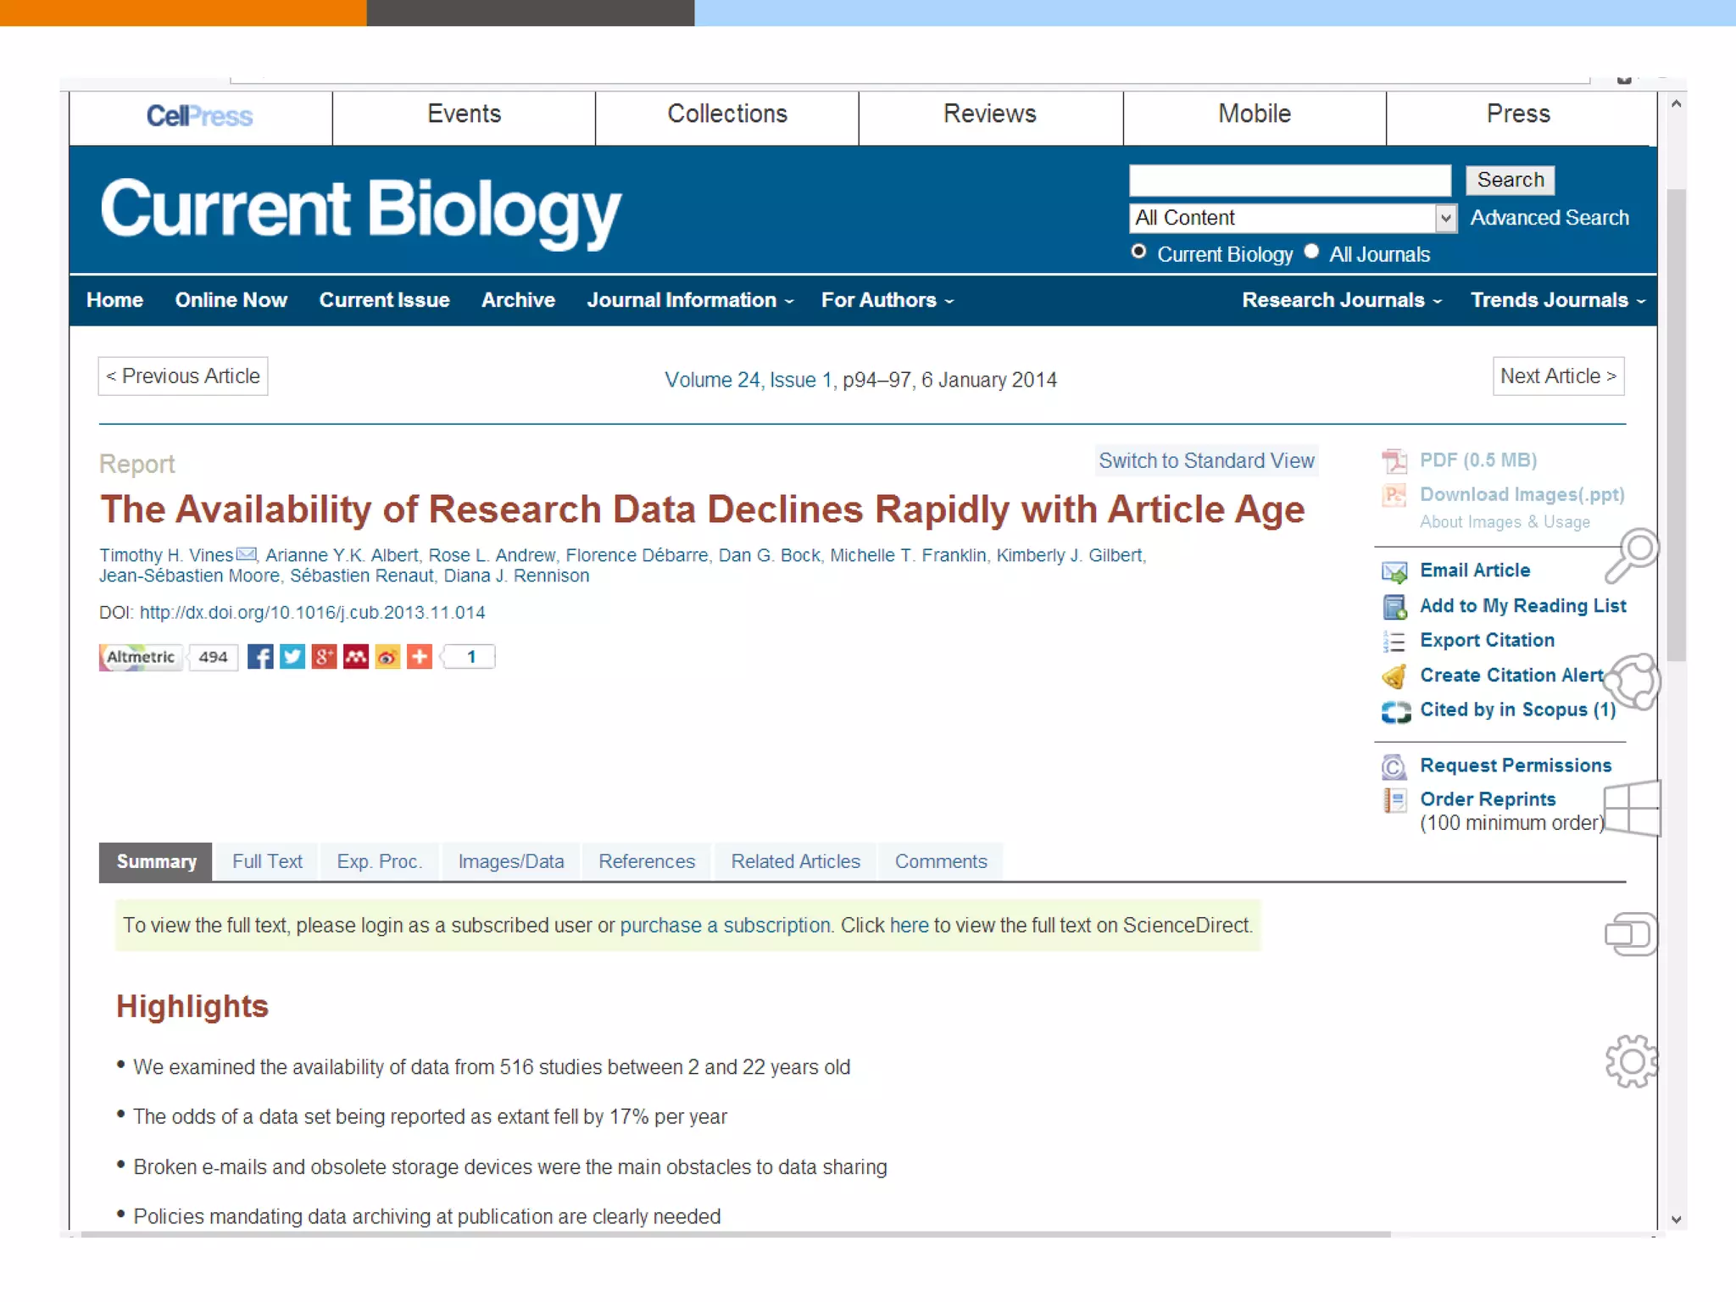
Task: Expand the Trends Journals menu
Action: pyautogui.click(x=1557, y=300)
